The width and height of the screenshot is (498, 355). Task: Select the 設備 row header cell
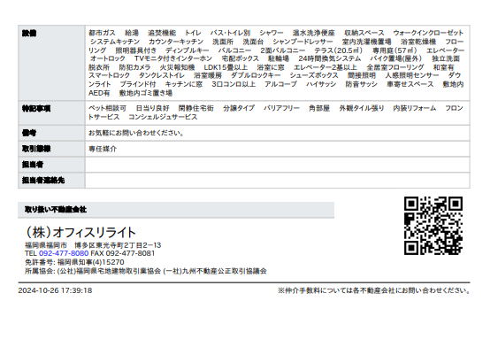(x=51, y=63)
